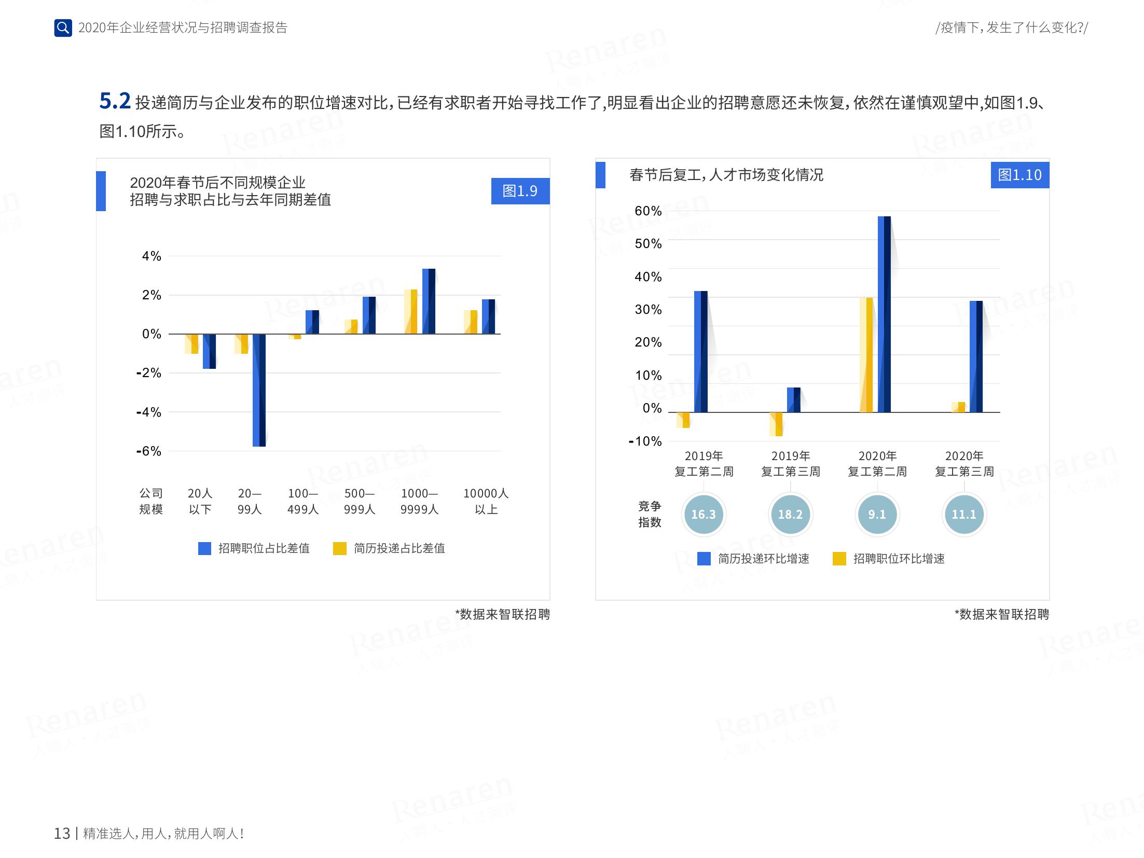Screen dimensions: 1144x858
Task: Click the 18.2 competition index circle
Action: coord(790,515)
